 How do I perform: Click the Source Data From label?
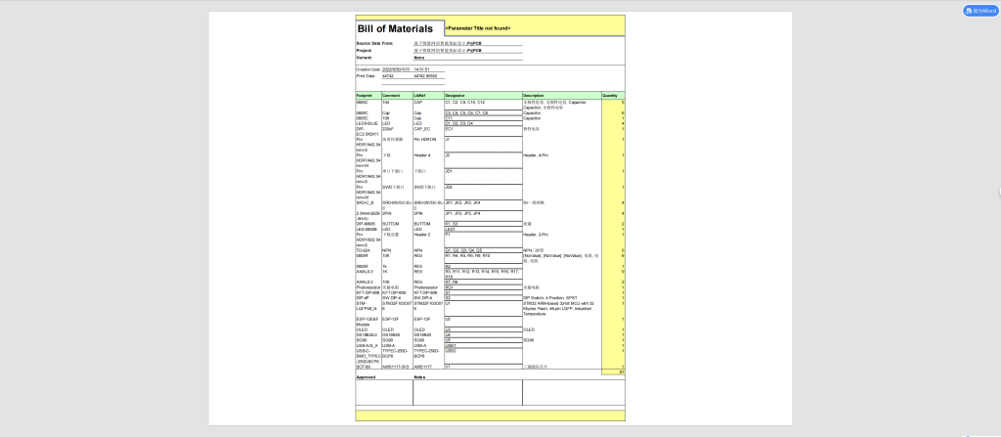pos(374,43)
